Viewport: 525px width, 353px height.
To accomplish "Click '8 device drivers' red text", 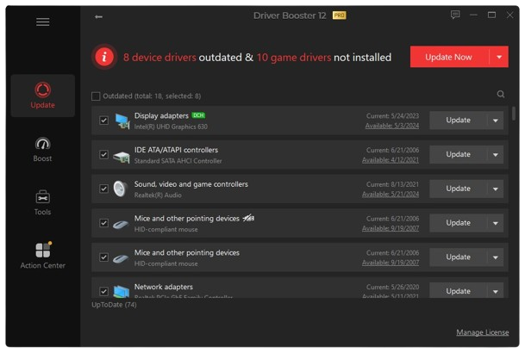I will [159, 58].
